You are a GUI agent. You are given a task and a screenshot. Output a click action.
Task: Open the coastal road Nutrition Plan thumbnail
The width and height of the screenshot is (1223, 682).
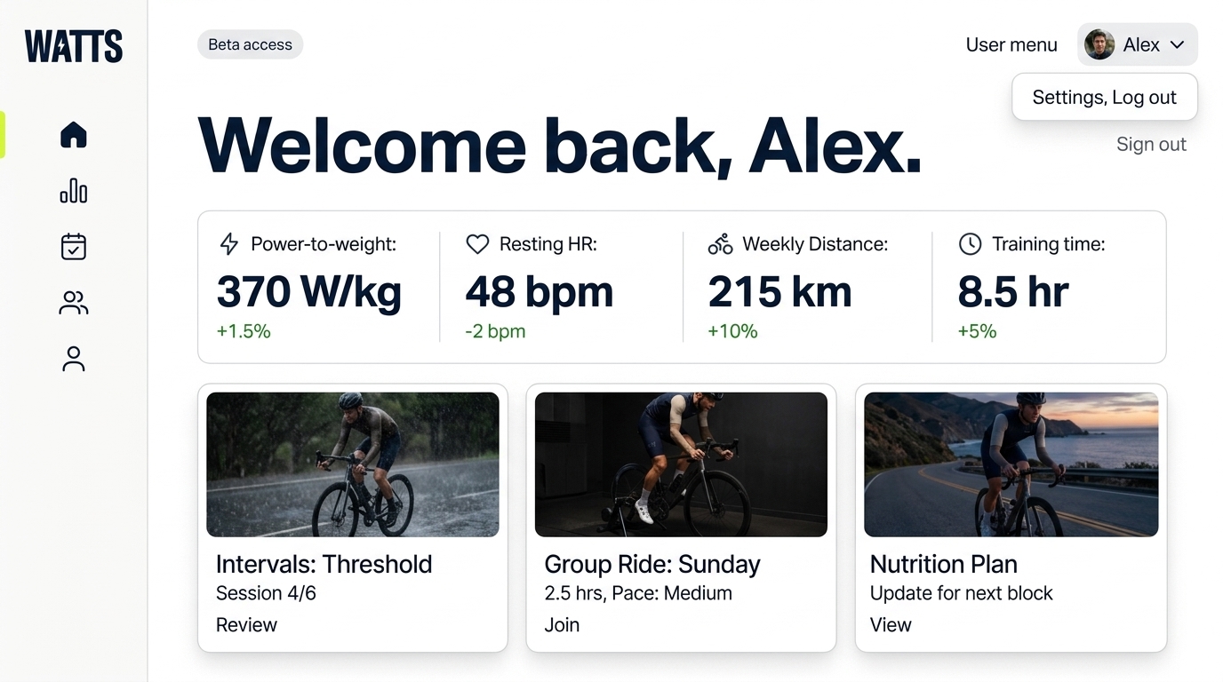(1011, 464)
